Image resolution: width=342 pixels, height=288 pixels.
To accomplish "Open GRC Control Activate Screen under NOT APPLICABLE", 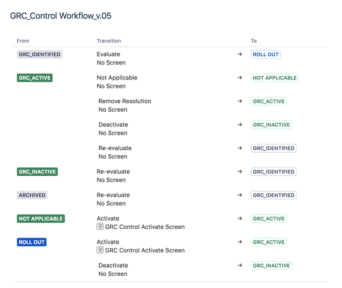I will coord(145,227).
